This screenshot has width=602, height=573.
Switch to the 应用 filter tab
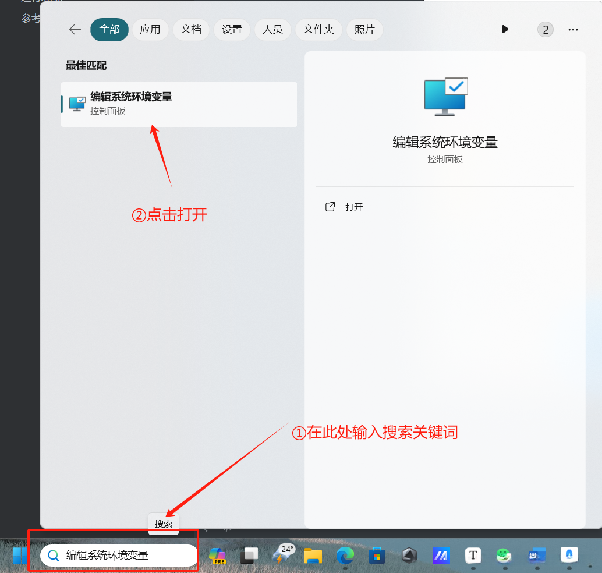click(x=150, y=30)
